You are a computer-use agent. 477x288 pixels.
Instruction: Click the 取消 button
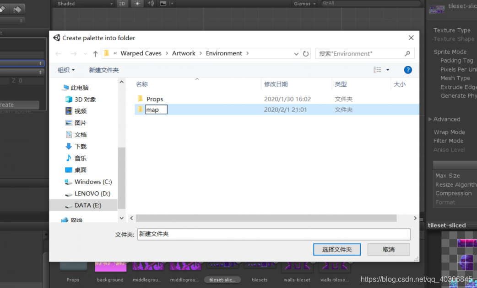[x=389, y=250]
